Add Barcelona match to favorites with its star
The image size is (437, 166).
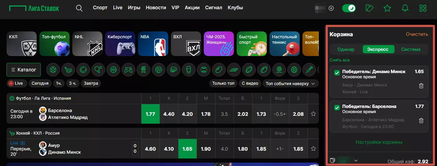point(313,114)
